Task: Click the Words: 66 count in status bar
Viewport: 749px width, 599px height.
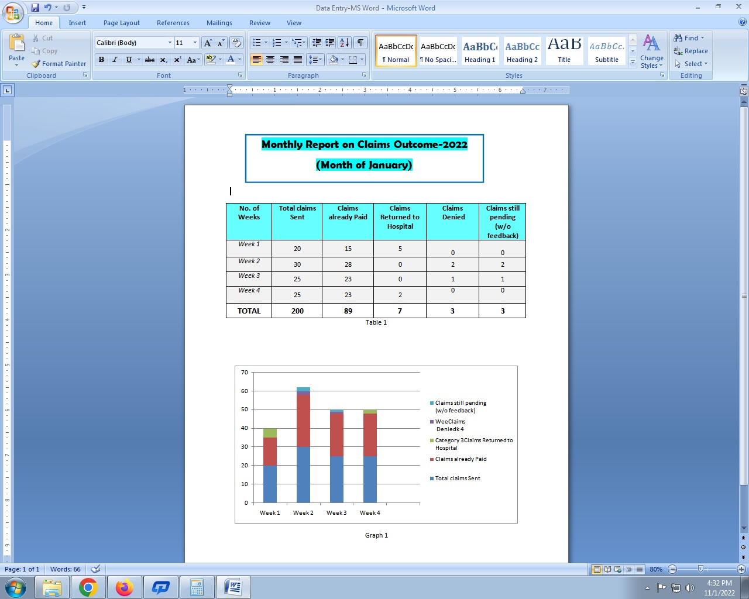Action: 66,569
